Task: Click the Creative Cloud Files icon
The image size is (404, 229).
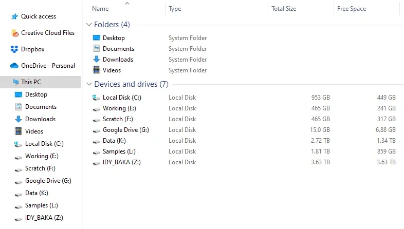Action: coord(15,33)
